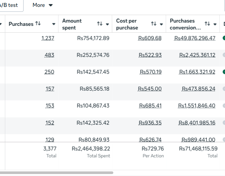Click the sort arrows in Purchases column
Image resolution: width=225 pixels, height=176 pixels.
click(x=38, y=24)
